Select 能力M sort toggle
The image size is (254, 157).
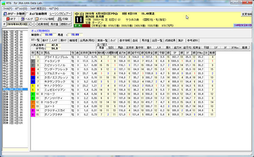pyautogui.click(x=177, y=48)
